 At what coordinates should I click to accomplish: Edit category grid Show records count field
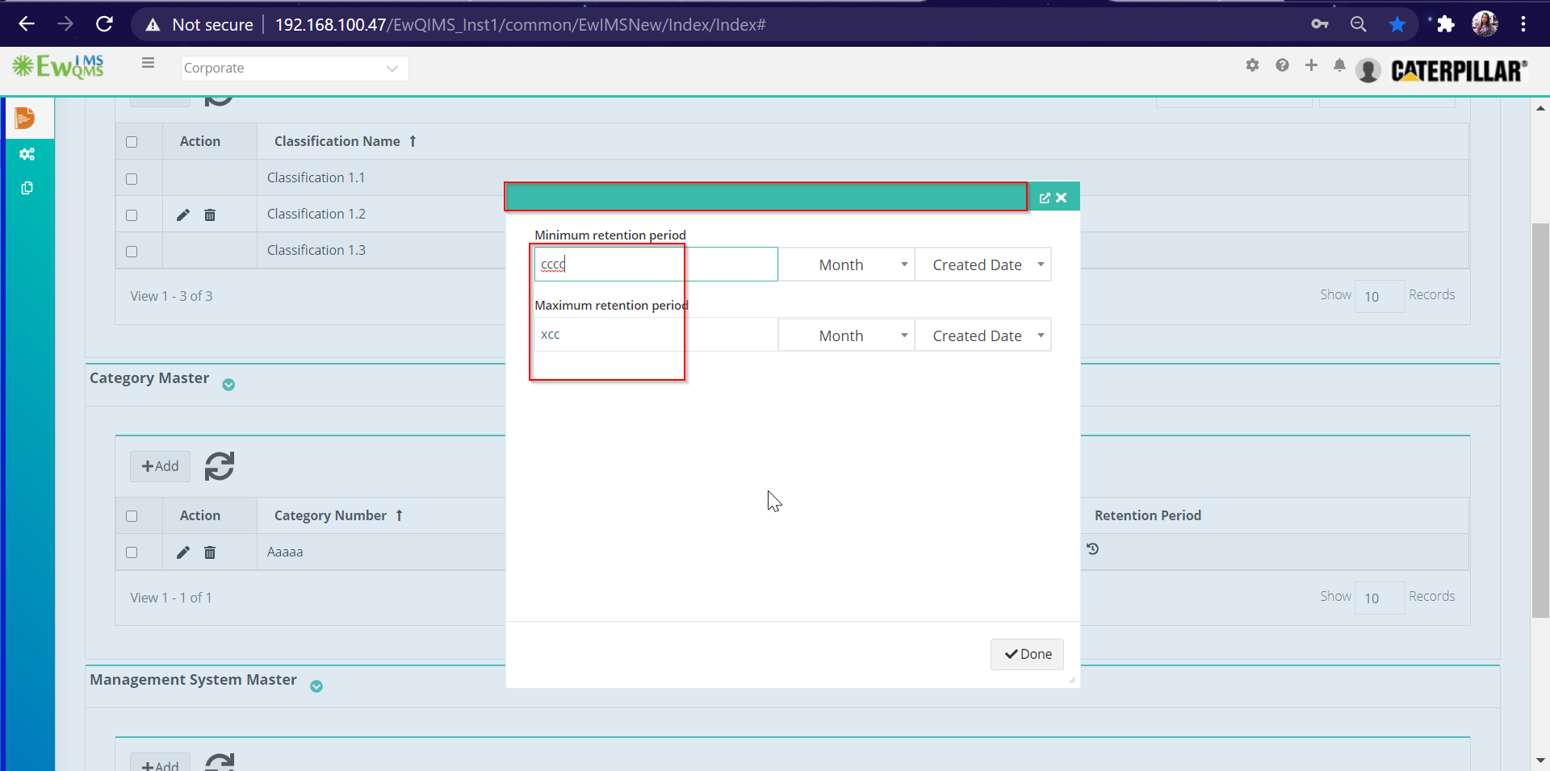pos(1379,598)
